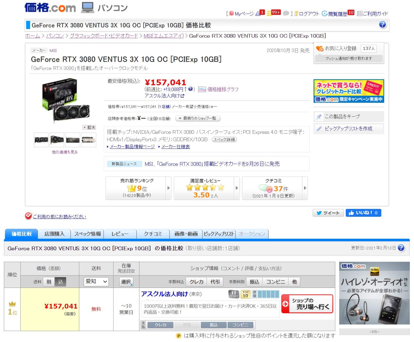The width and height of the screenshot is (414, 342).
Task: Click the ログアウト logout link
Action: [309, 14]
